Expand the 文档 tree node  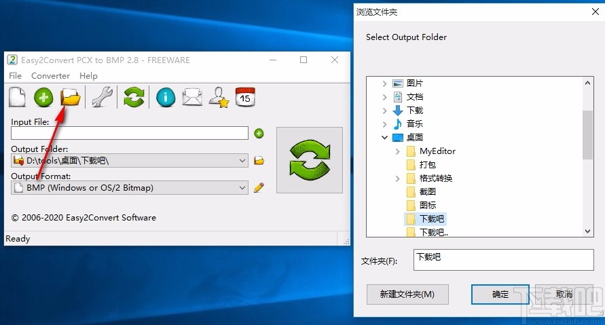click(384, 97)
